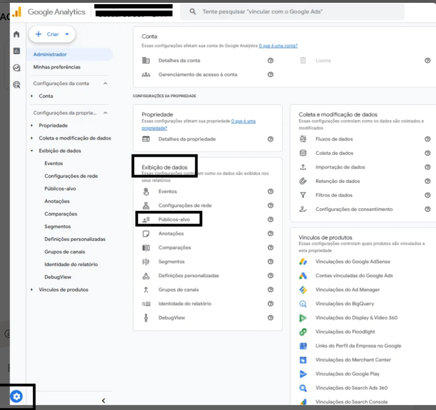Open Definições personalizadas in the sidebar list
Screen dimensions: 436x410
pos(75,239)
